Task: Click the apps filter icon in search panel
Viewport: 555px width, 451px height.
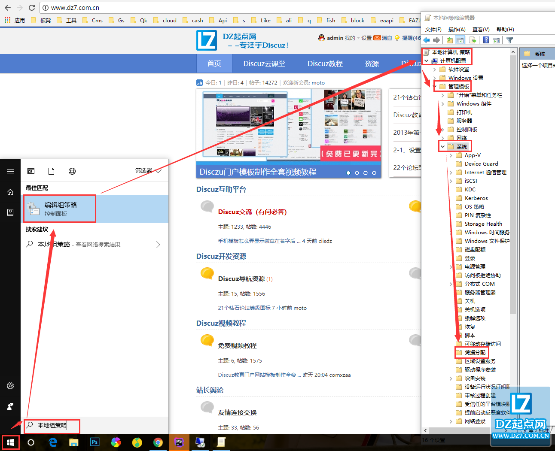Action: tap(31, 171)
